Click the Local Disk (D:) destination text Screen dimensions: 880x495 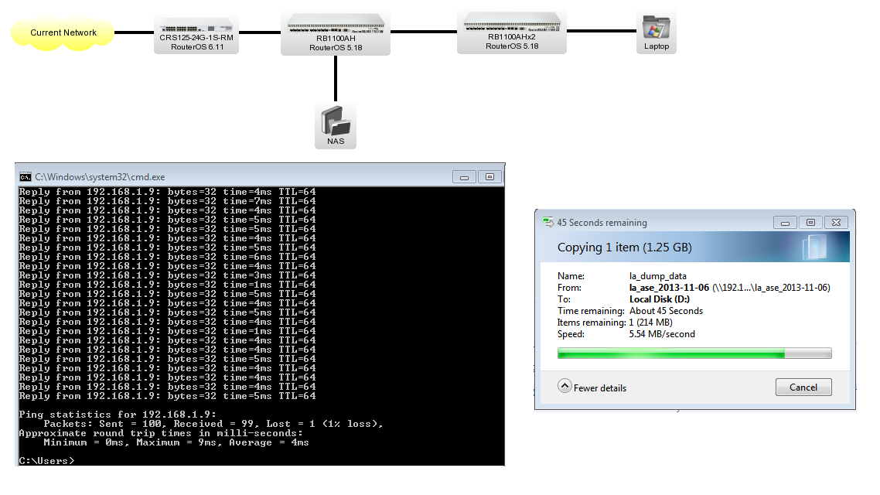tap(660, 299)
